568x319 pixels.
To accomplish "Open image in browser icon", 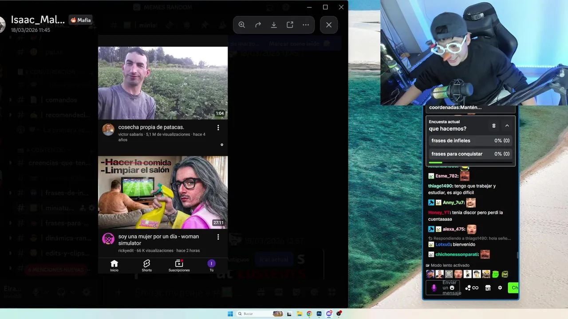I will tap(290, 25).
